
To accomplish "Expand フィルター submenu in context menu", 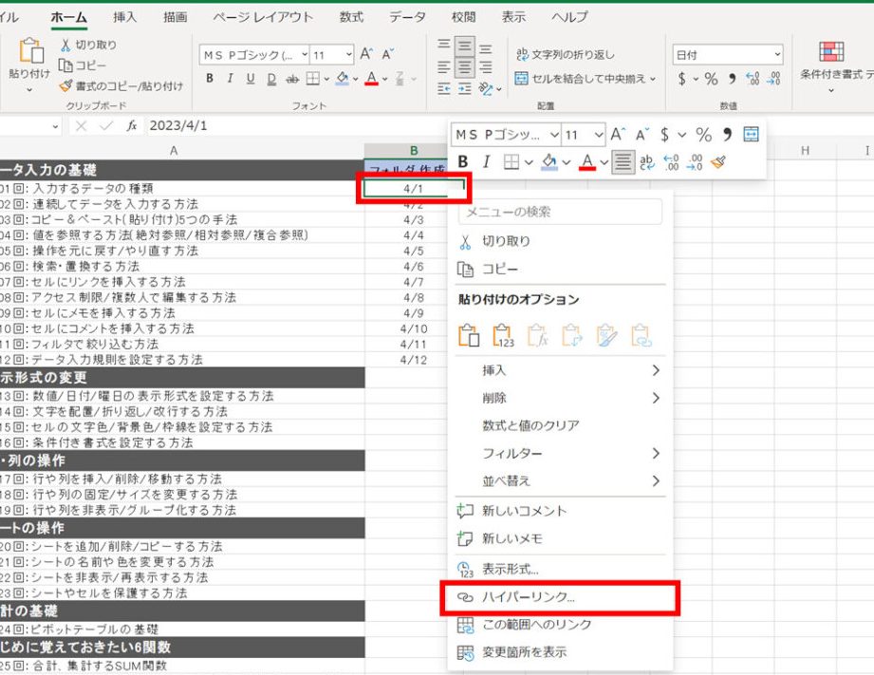I will 560,454.
